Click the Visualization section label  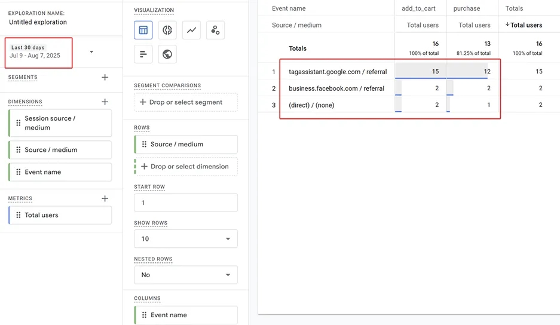tap(154, 10)
